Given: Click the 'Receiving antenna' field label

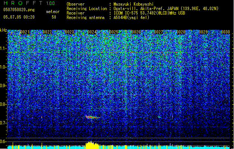Looking at the screenshot, I should [86, 18].
